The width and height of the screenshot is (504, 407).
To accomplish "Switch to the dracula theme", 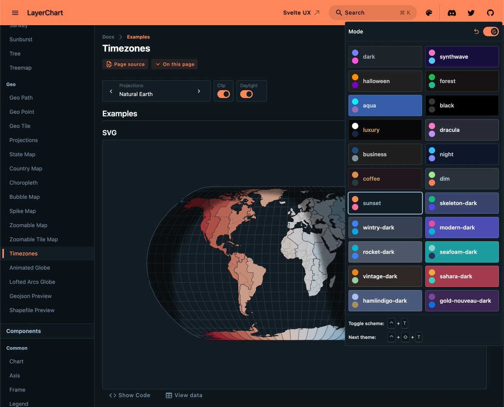I will click(462, 130).
